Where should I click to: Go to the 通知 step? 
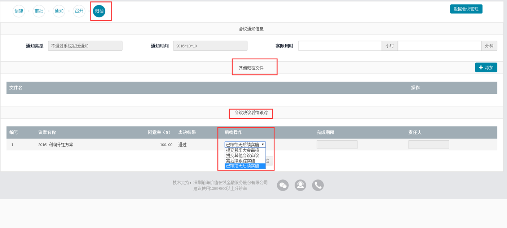click(x=59, y=11)
